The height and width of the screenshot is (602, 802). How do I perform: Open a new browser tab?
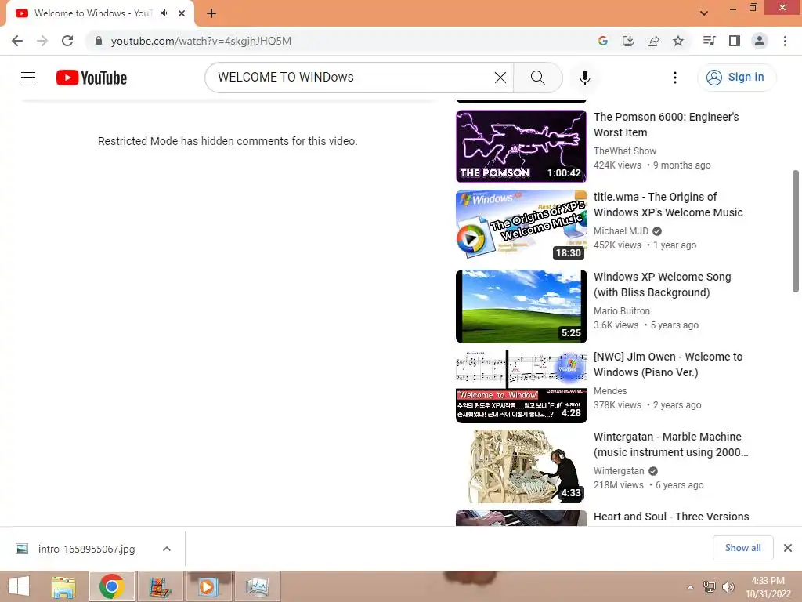tap(211, 13)
